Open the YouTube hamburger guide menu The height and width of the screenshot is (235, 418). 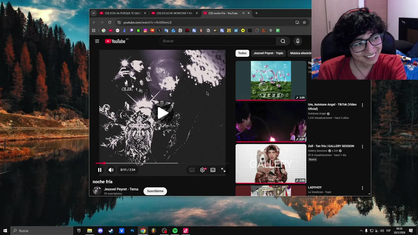point(97,41)
